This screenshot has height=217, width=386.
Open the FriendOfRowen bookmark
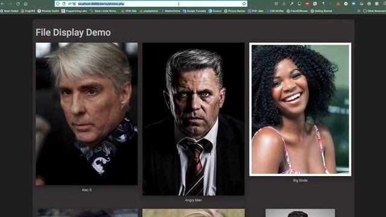coord(297,11)
